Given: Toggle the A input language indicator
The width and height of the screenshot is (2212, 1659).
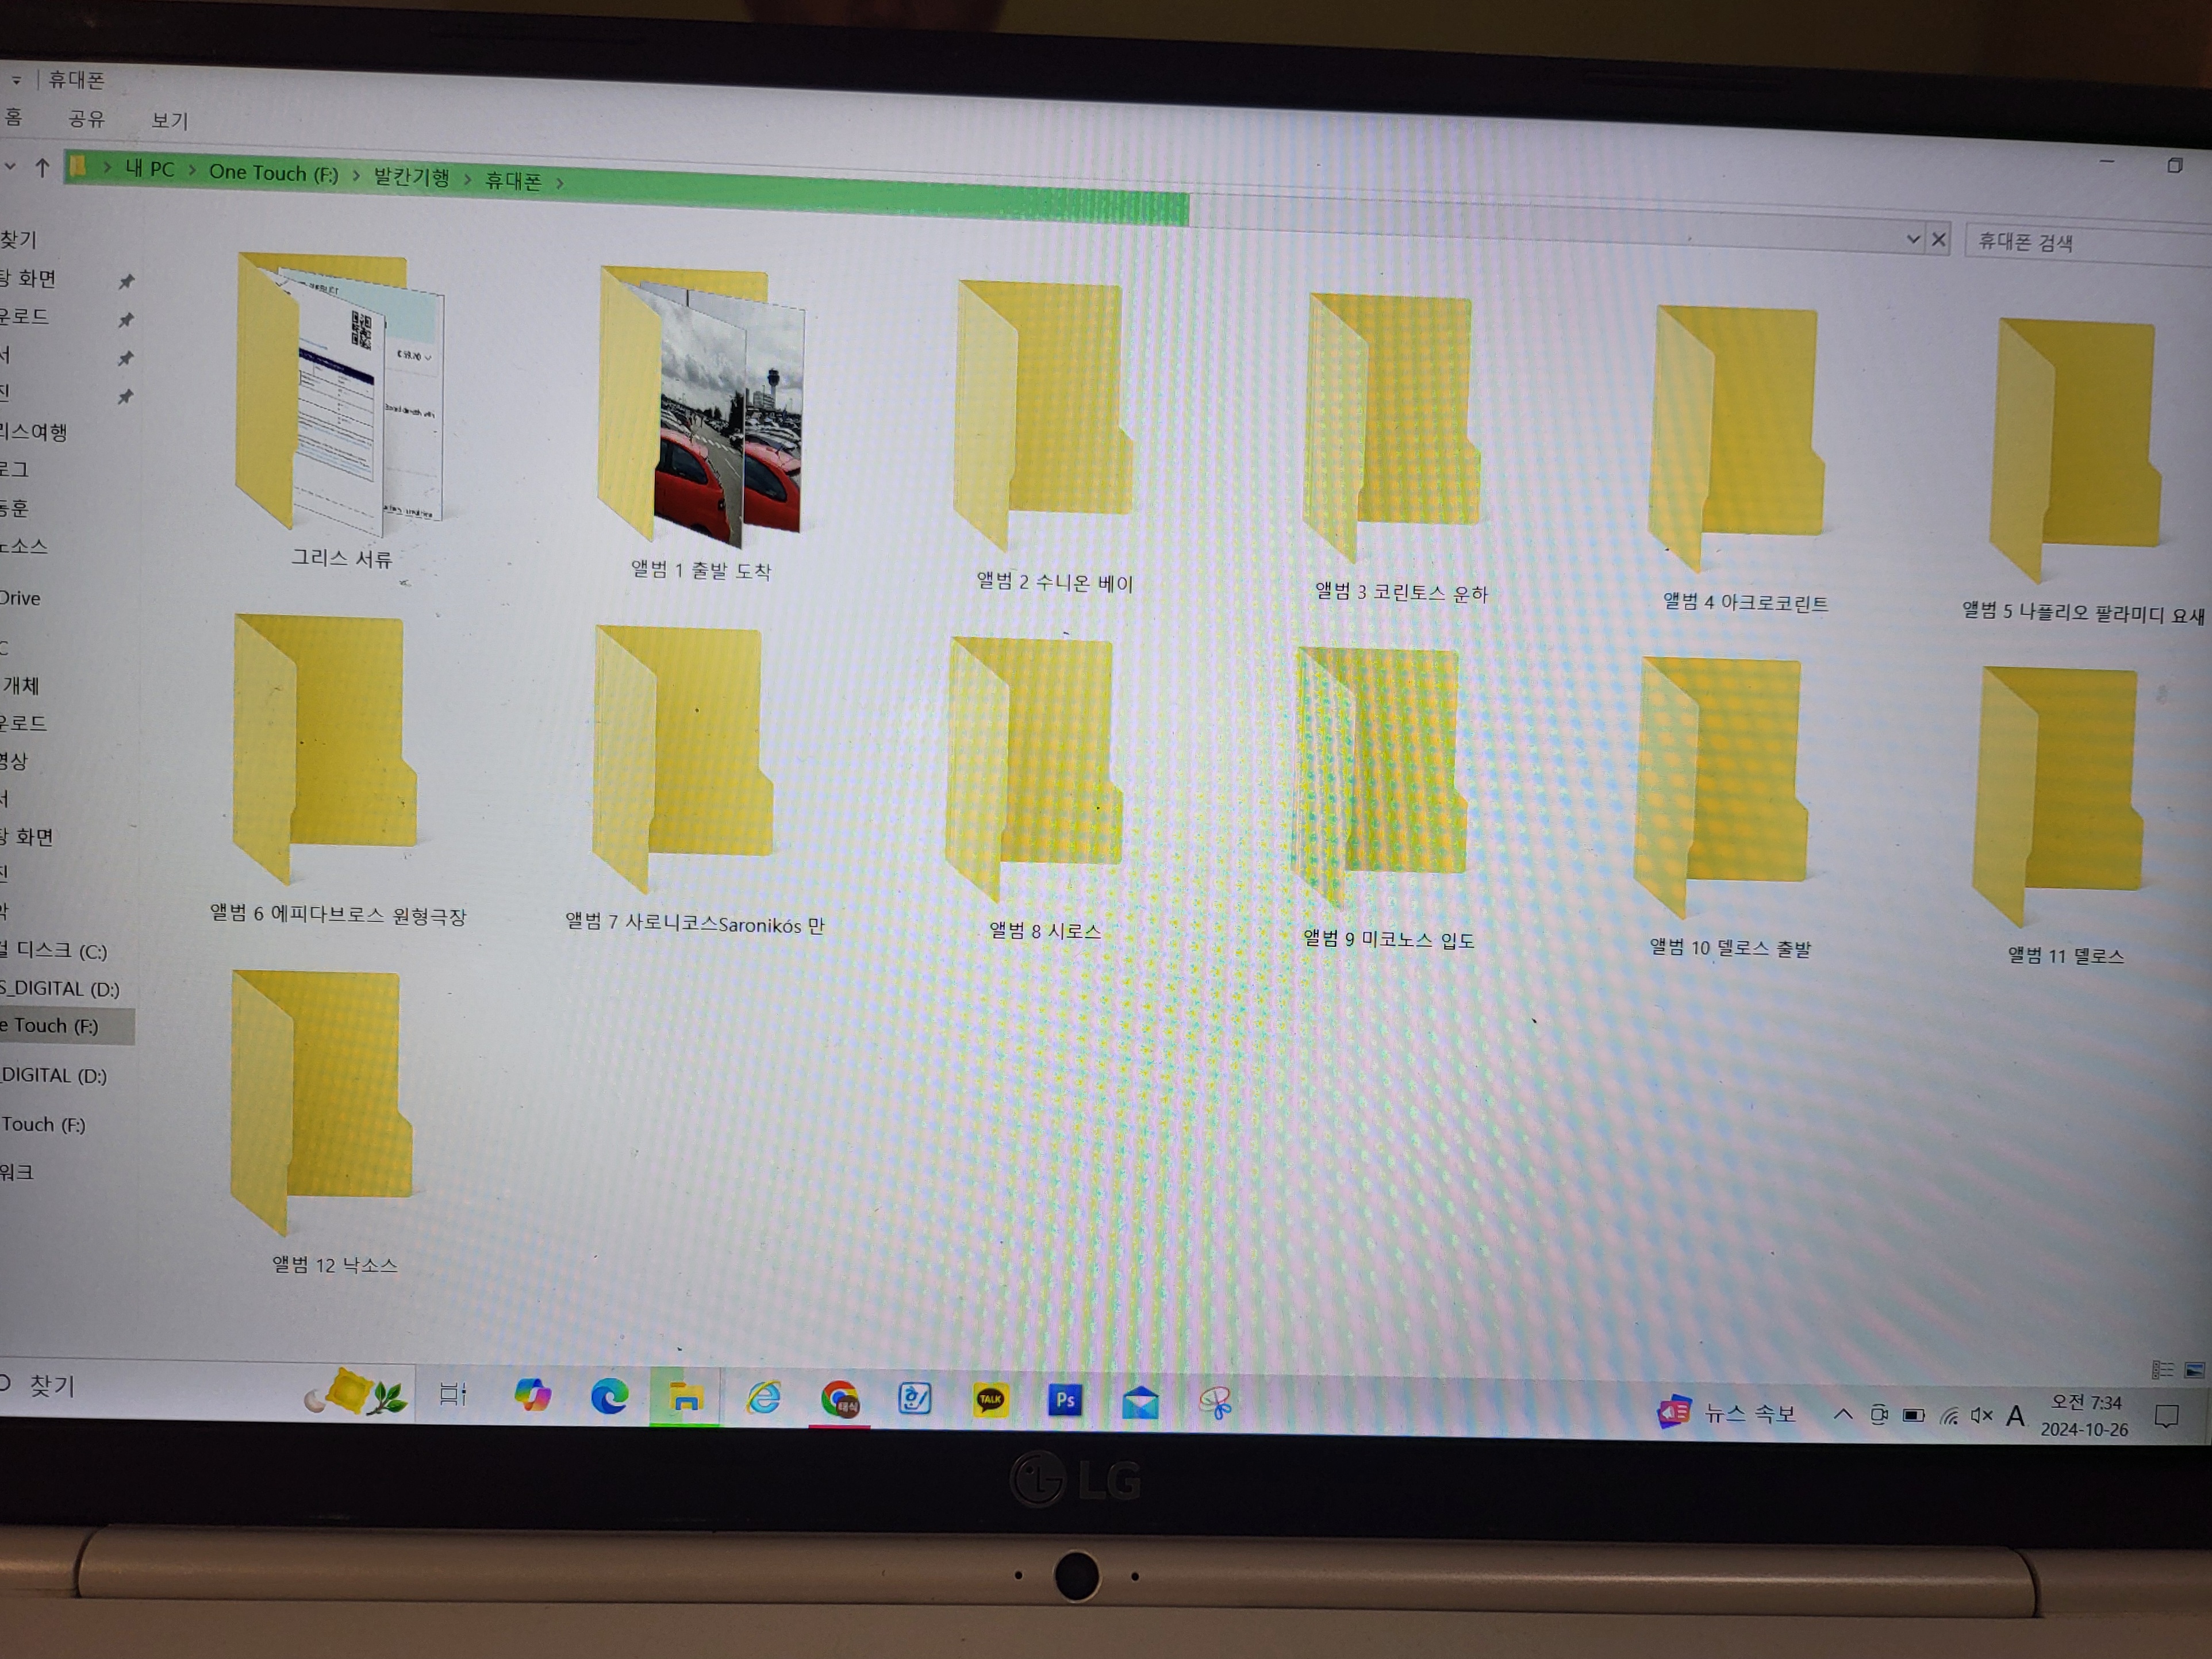Looking at the screenshot, I should (x=2015, y=1416).
